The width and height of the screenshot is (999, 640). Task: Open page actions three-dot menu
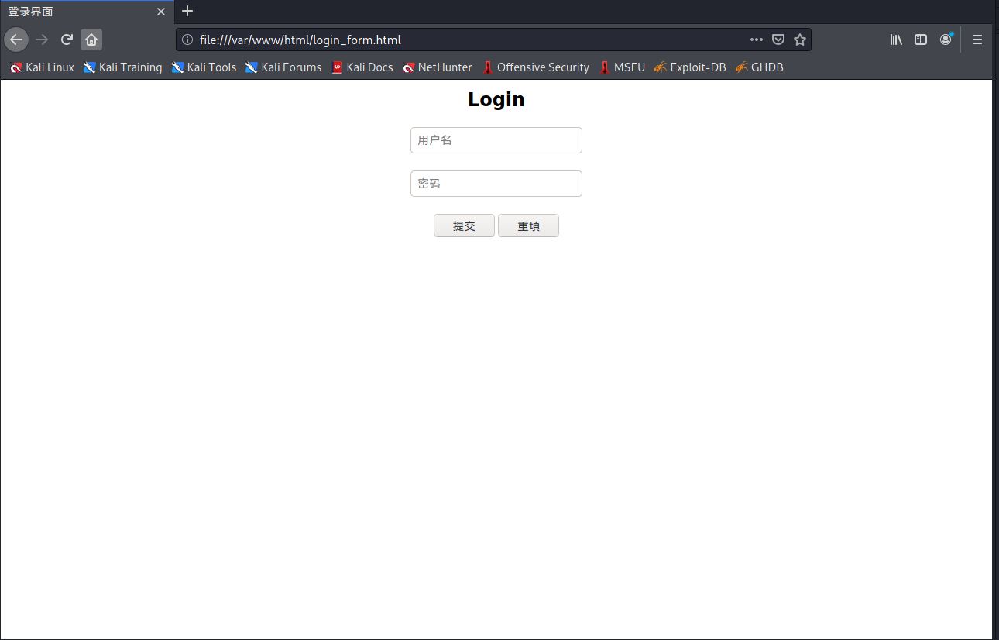(x=757, y=40)
